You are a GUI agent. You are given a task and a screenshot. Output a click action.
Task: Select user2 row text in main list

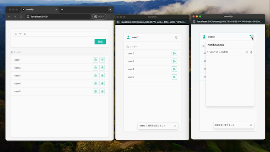click(x=17, y=68)
